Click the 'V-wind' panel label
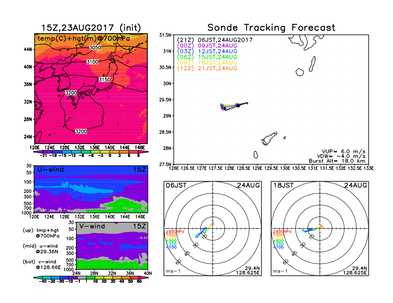The width and height of the screenshot is (393, 303). pyautogui.click(x=92, y=226)
